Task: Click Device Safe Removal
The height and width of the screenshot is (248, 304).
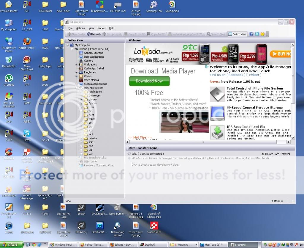Action: (275, 154)
